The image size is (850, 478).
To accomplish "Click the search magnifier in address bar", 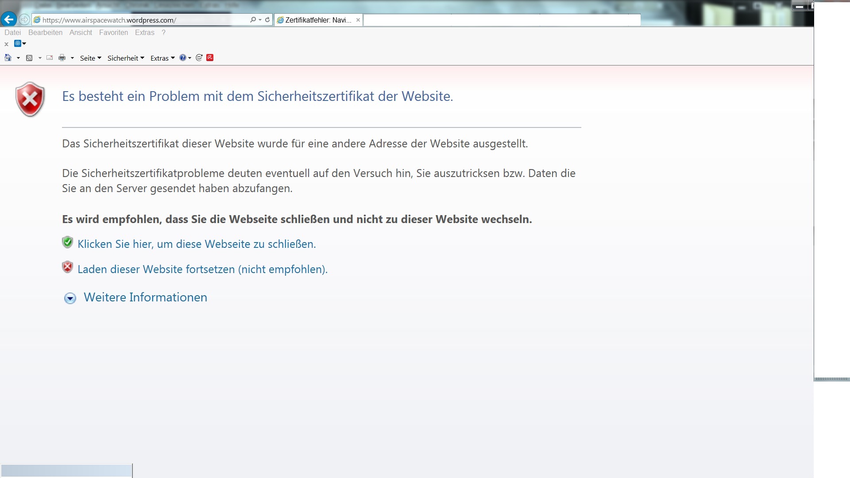I will 253,20.
